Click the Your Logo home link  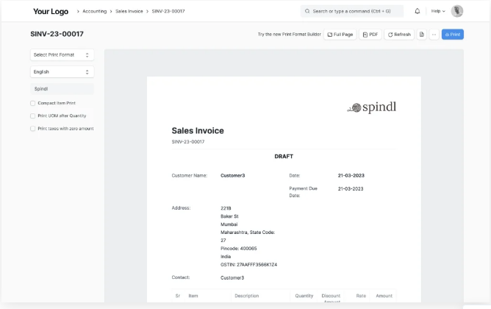51,11
